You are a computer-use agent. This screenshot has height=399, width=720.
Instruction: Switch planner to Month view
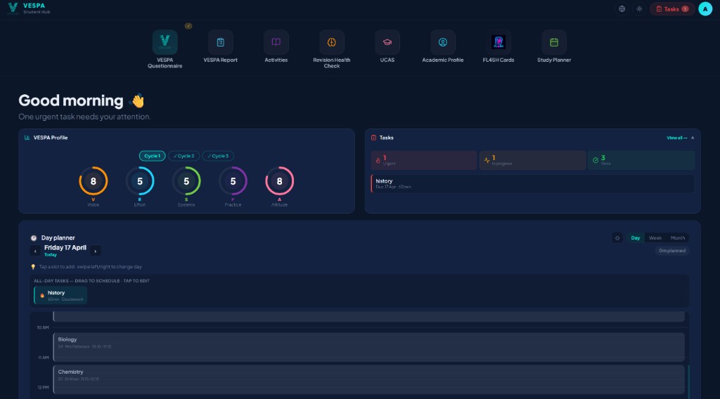click(x=678, y=238)
